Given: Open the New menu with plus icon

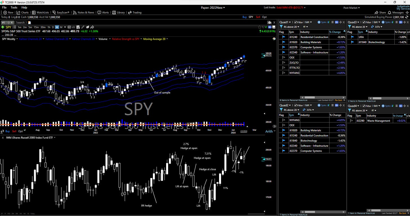Looking at the screenshot, I should [x=8, y=12].
